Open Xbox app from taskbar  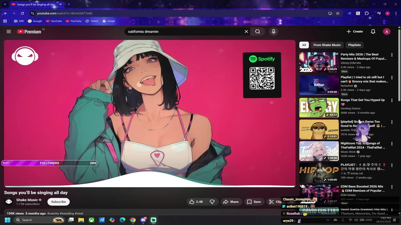coord(91,220)
